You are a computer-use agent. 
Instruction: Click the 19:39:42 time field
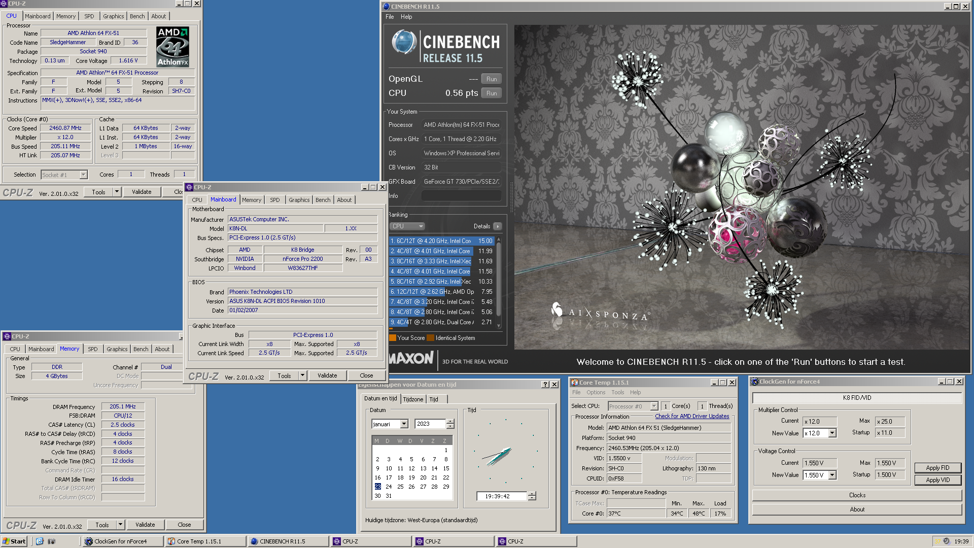click(x=502, y=496)
